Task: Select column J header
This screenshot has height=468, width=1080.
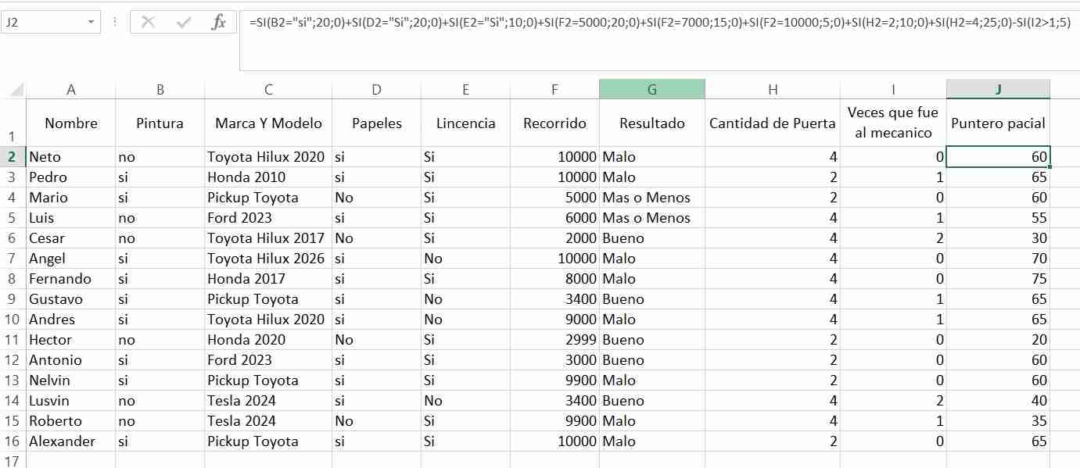Action: click(x=998, y=89)
